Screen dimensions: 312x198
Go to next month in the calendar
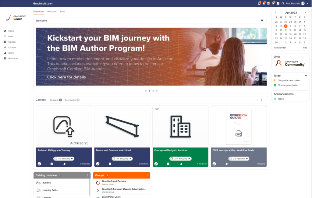306,12
